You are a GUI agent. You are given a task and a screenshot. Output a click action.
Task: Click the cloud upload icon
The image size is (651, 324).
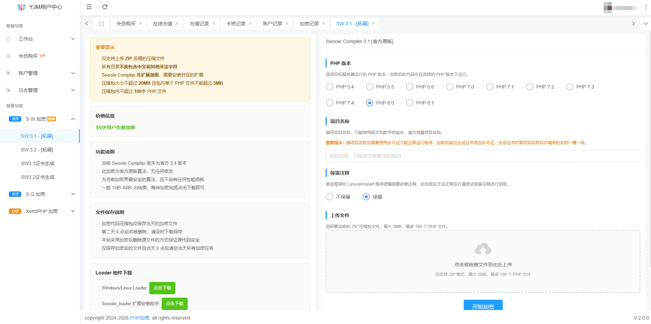coord(483,249)
